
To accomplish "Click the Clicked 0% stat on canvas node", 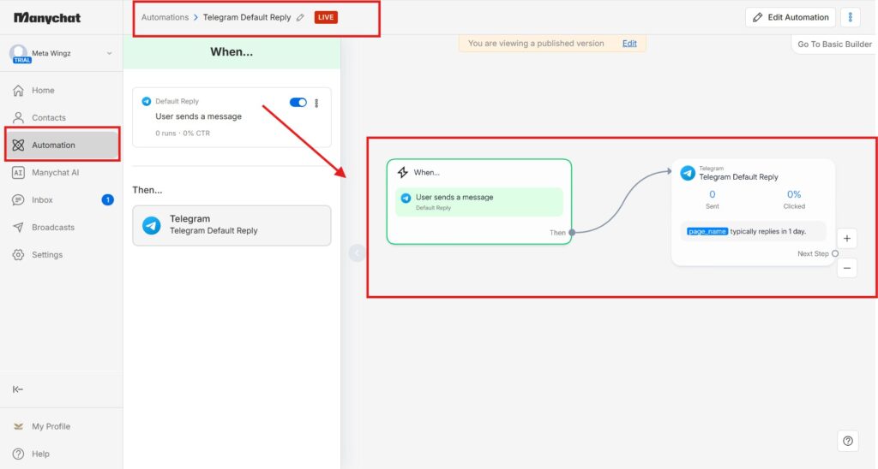I will tap(794, 194).
